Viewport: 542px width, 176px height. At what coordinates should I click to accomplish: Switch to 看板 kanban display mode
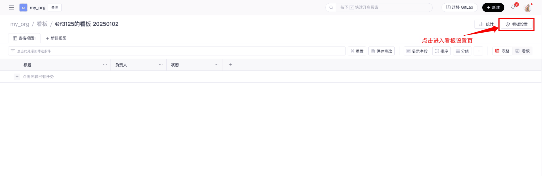(522, 51)
